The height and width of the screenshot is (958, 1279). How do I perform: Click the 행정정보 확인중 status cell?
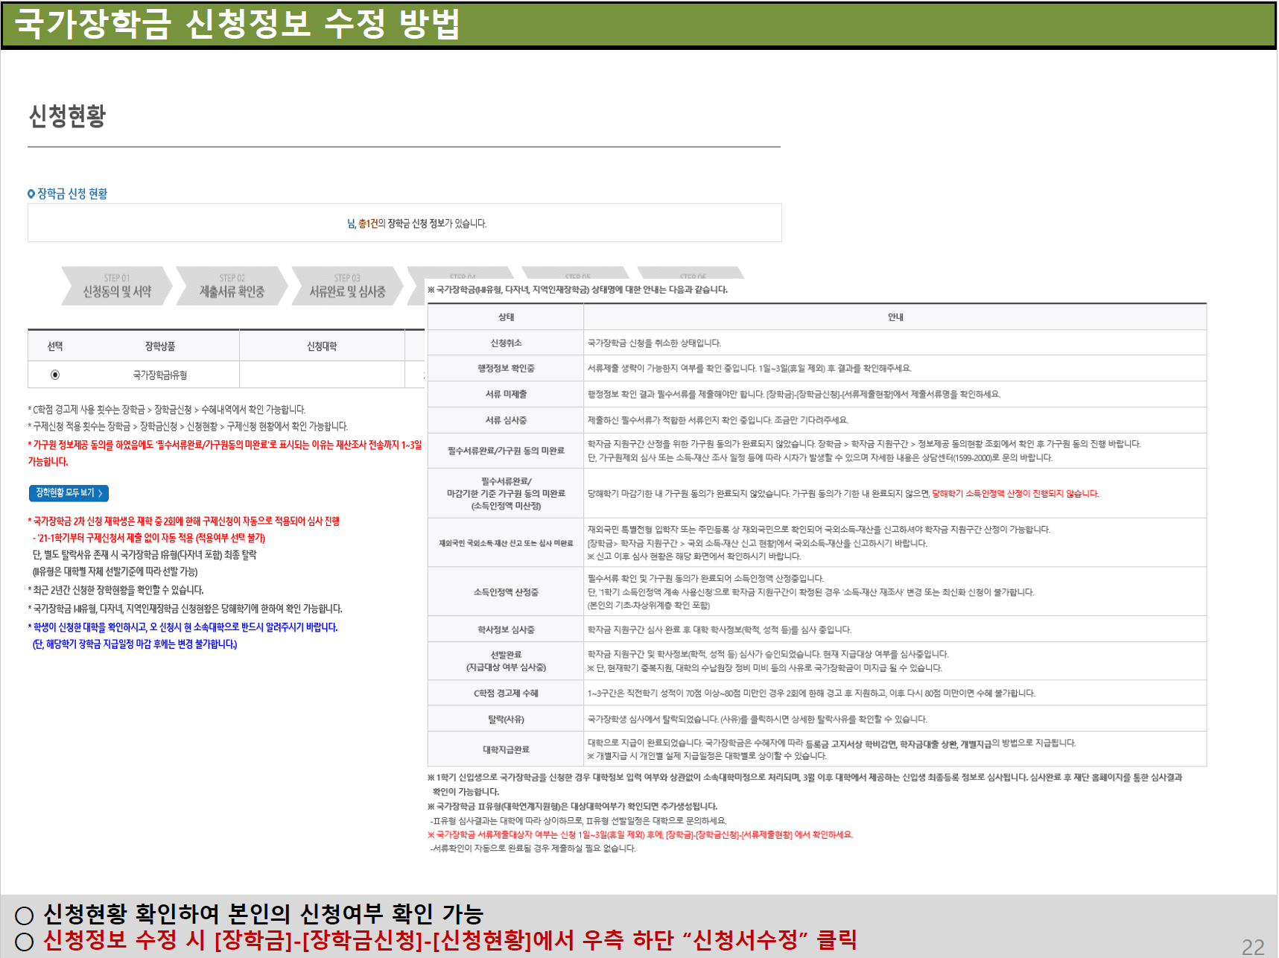[506, 368]
